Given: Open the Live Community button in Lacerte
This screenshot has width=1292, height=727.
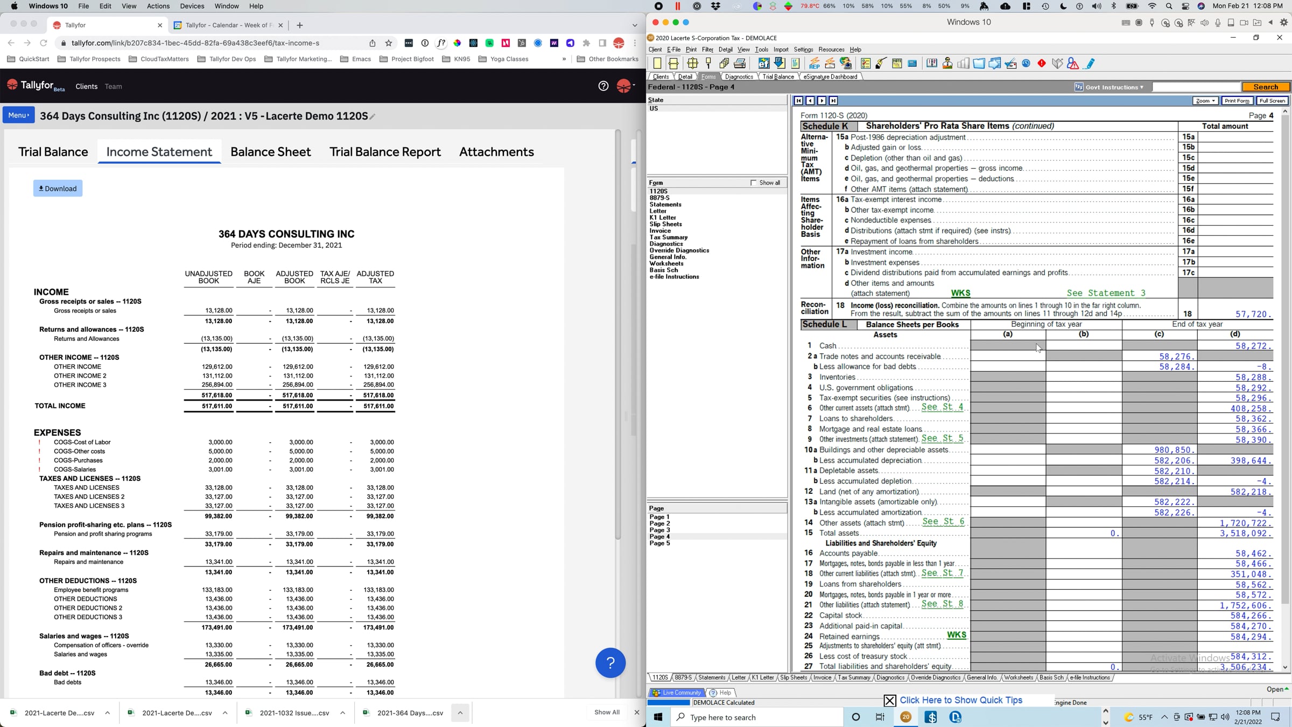Looking at the screenshot, I should (x=677, y=693).
